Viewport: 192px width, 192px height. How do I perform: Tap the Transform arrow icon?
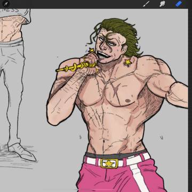[6, 4]
